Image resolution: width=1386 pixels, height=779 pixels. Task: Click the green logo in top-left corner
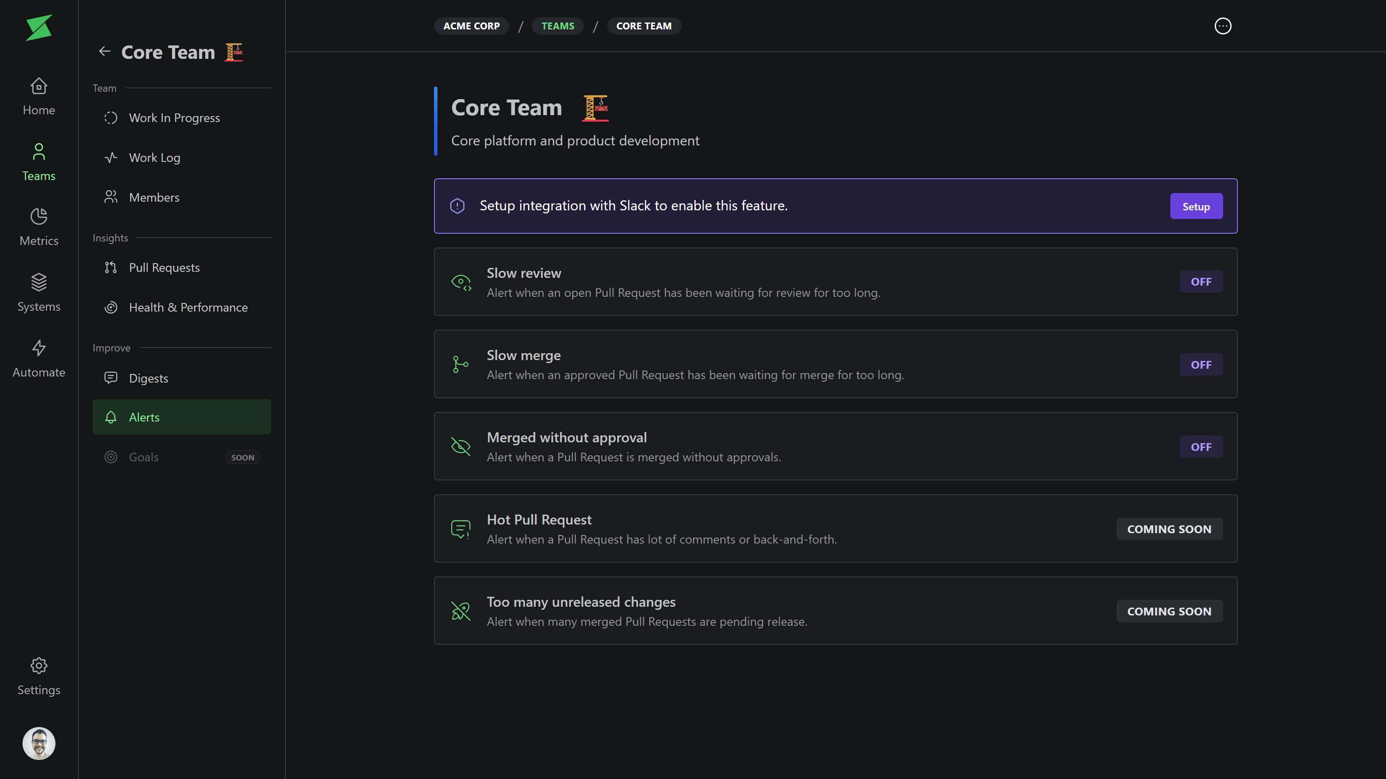(x=39, y=27)
